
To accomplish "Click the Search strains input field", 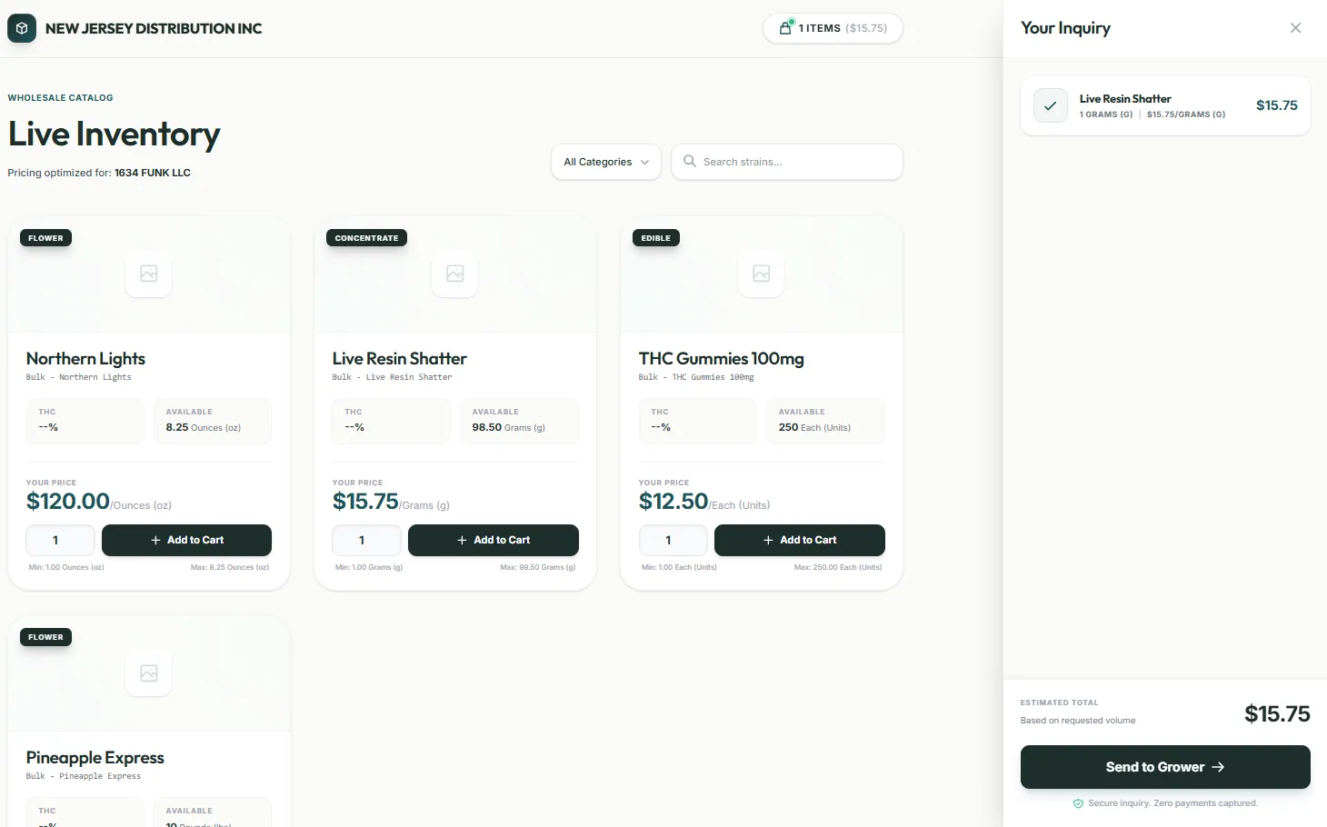I will [x=787, y=162].
